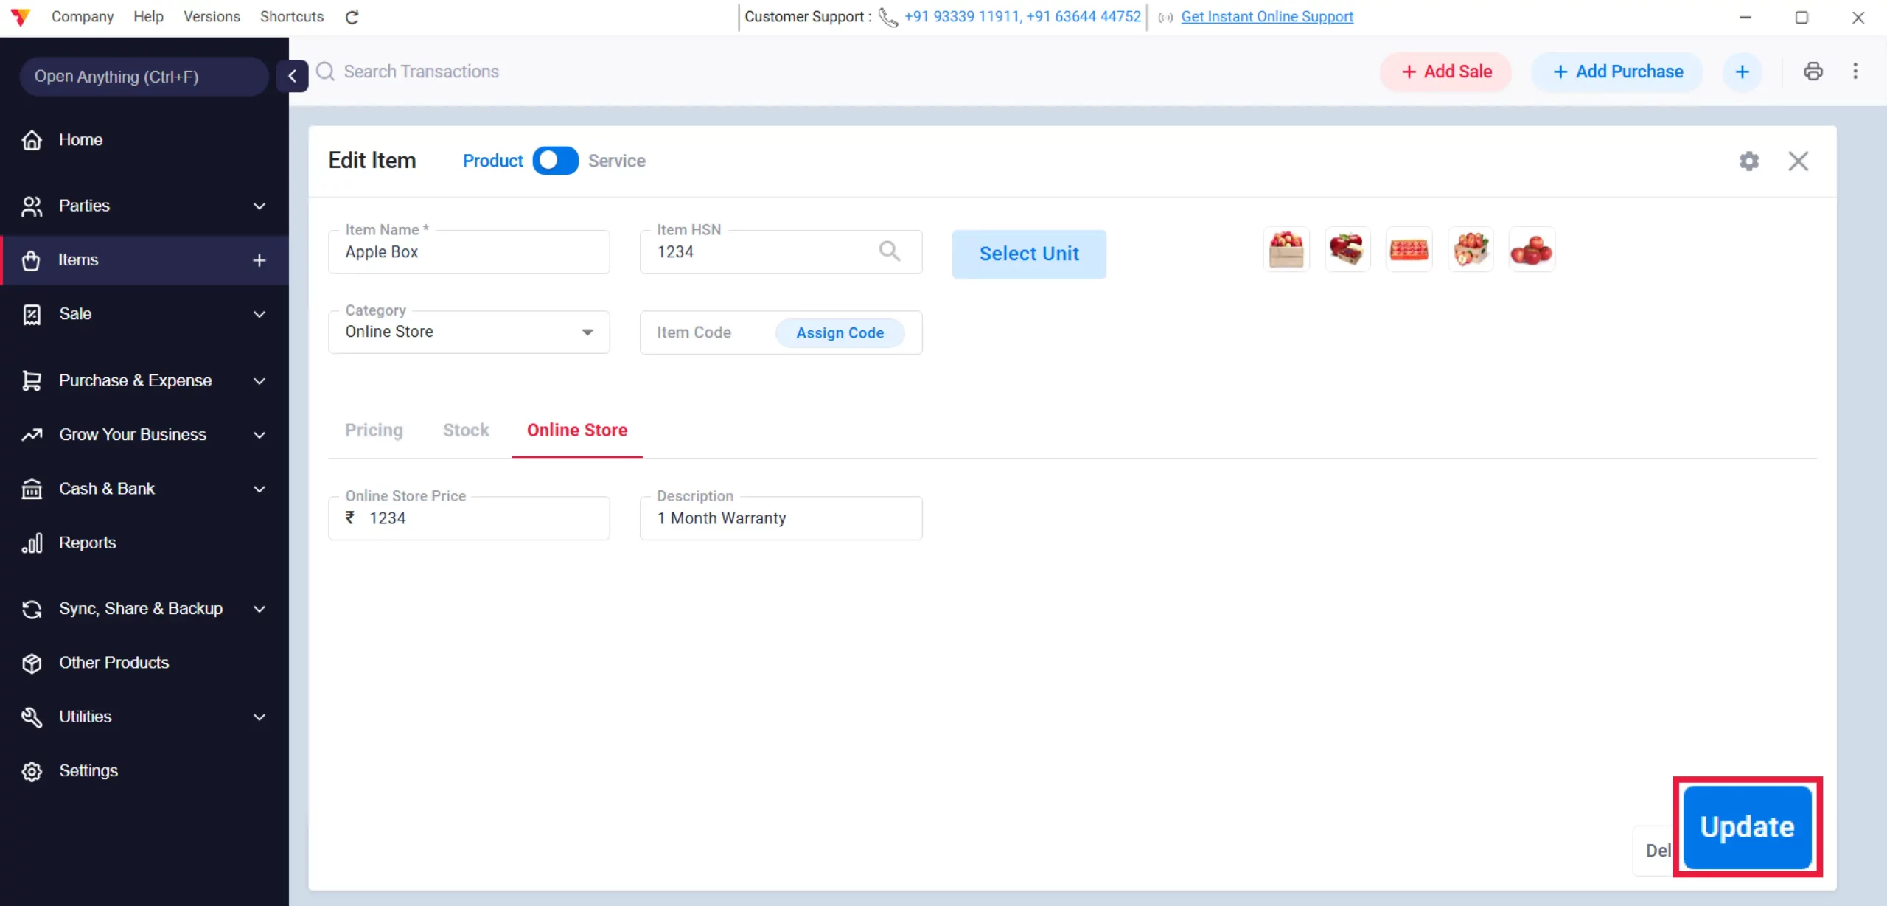Expand the Utilities sidebar section
Screen dimensions: 1887x906
[x=144, y=717]
